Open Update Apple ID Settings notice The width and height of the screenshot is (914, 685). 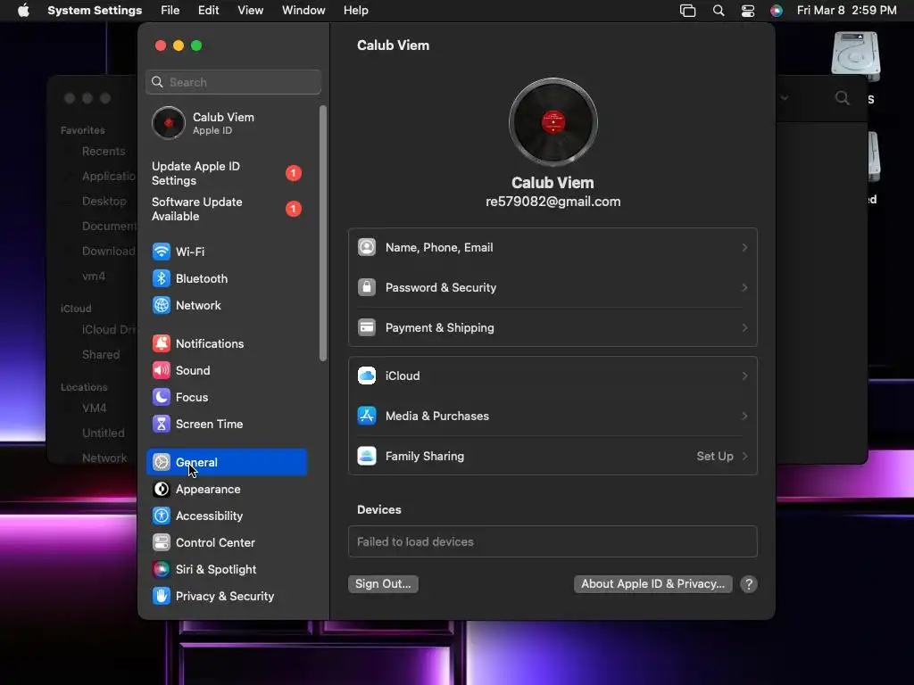click(x=226, y=174)
